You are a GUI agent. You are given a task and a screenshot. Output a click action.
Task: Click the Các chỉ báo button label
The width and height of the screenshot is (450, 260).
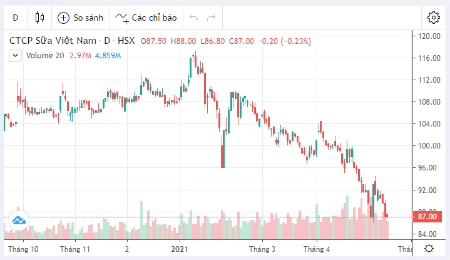[154, 17]
